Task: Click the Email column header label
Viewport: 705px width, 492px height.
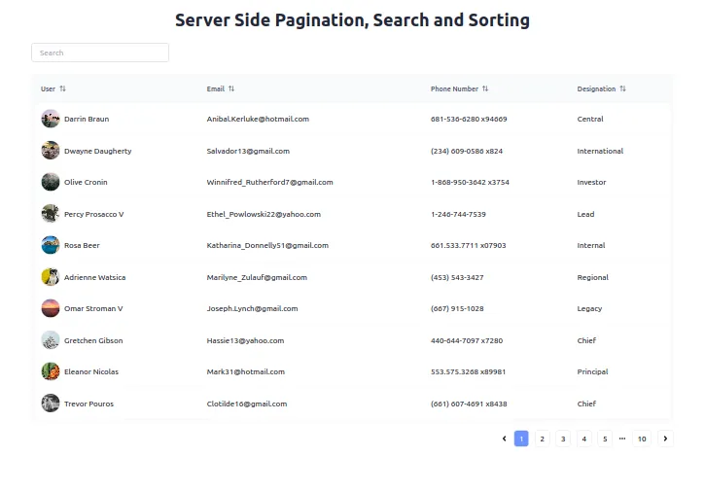Action: click(x=215, y=88)
